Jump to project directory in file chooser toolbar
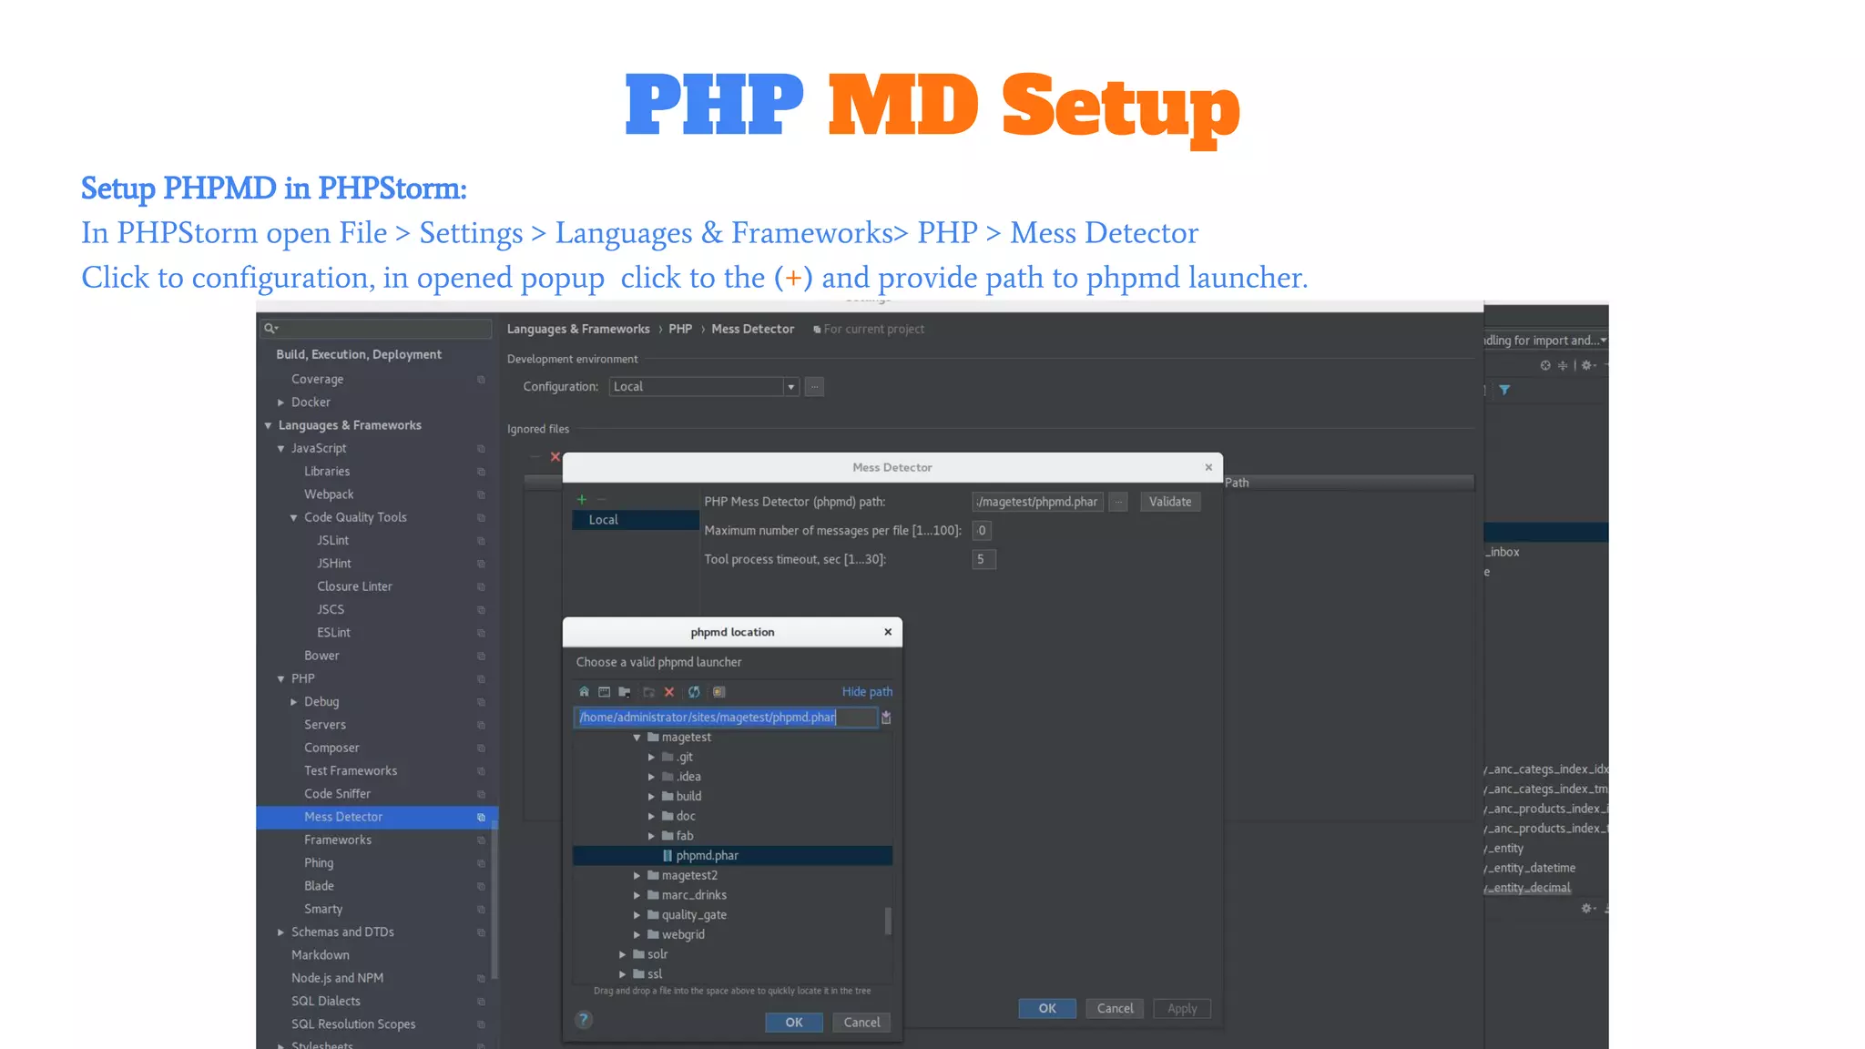This screenshot has width=1865, height=1049. [625, 692]
